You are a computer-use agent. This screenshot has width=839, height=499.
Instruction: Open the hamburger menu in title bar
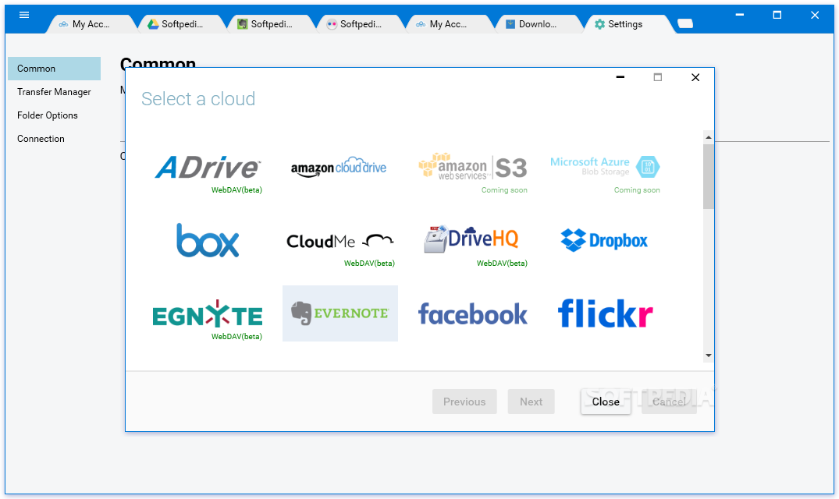pyautogui.click(x=24, y=15)
